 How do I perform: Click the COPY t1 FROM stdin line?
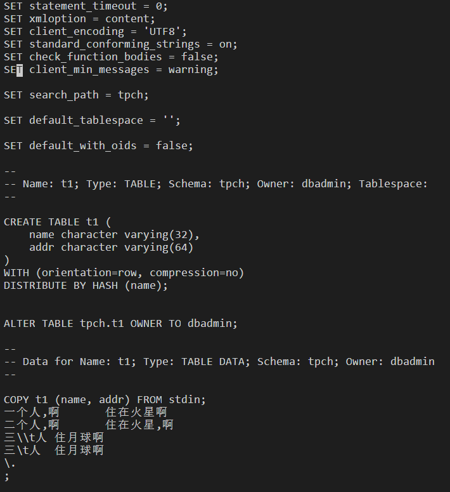tap(105, 400)
